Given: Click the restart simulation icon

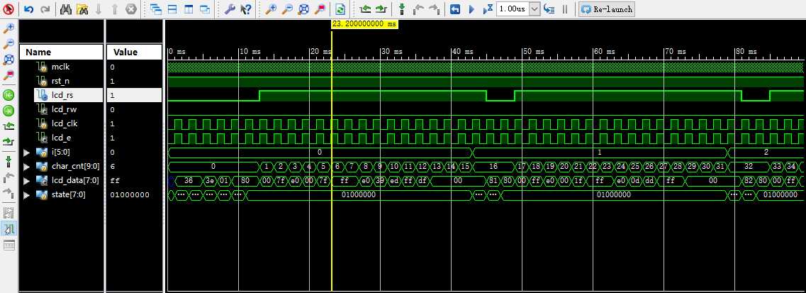Looking at the screenshot, I should [x=455, y=9].
